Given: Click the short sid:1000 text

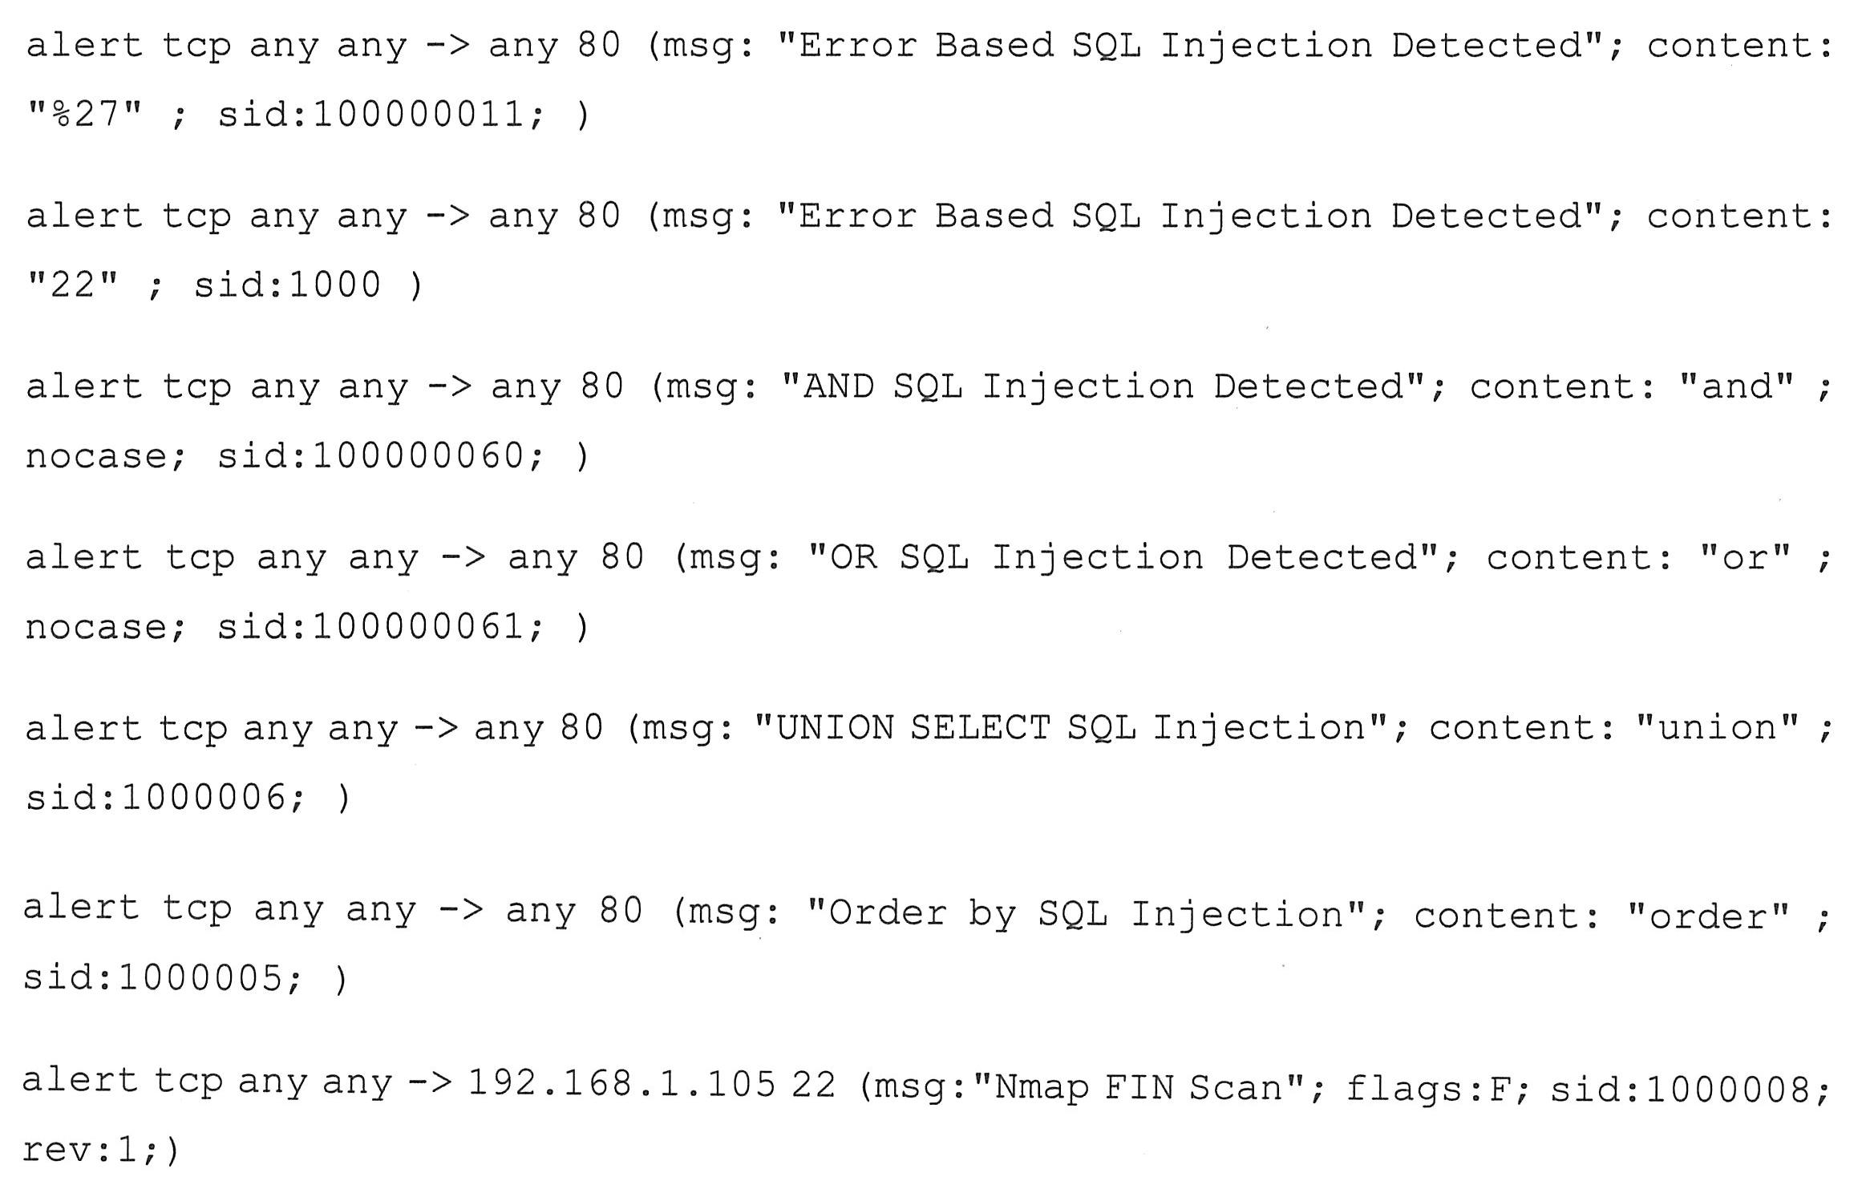Looking at the screenshot, I should point(287,285).
